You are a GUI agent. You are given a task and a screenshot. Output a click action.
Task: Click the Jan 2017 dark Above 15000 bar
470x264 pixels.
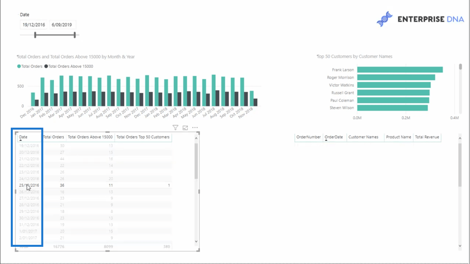click(46, 100)
